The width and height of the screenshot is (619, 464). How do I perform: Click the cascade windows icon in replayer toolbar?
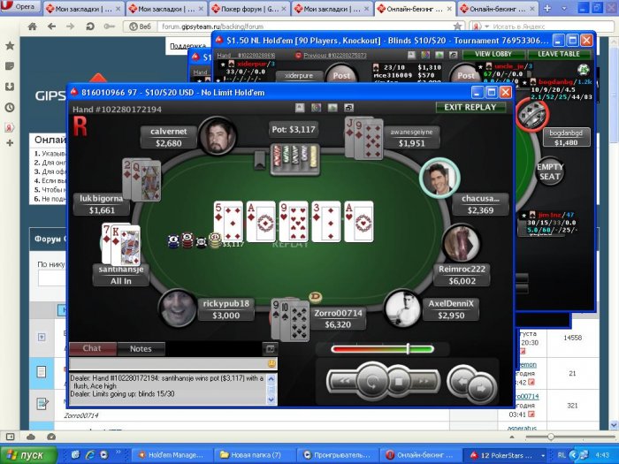(349, 108)
